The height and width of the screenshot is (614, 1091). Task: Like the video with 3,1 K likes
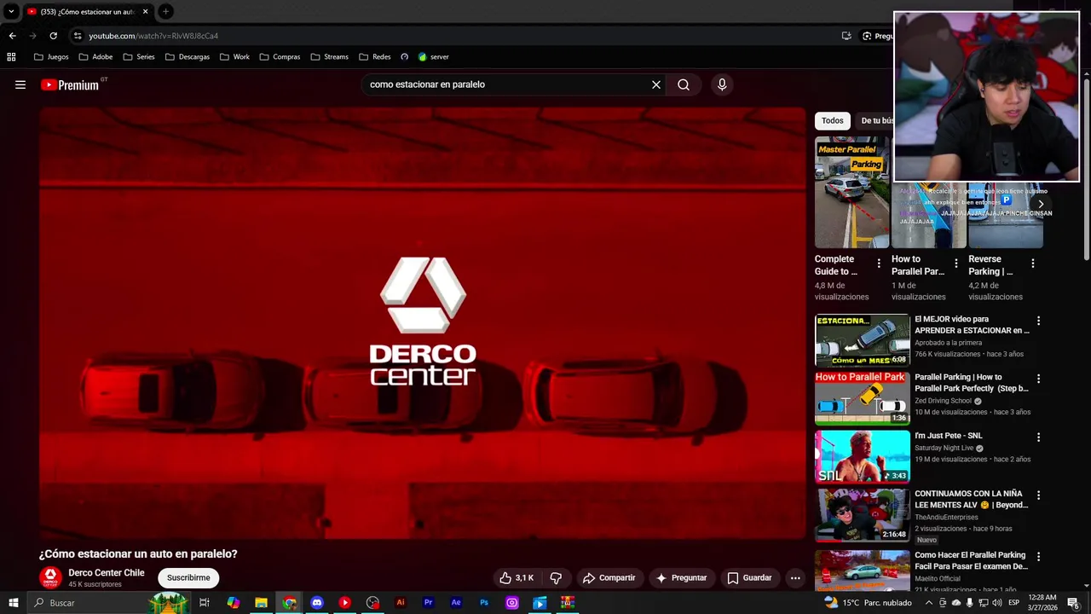click(517, 577)
